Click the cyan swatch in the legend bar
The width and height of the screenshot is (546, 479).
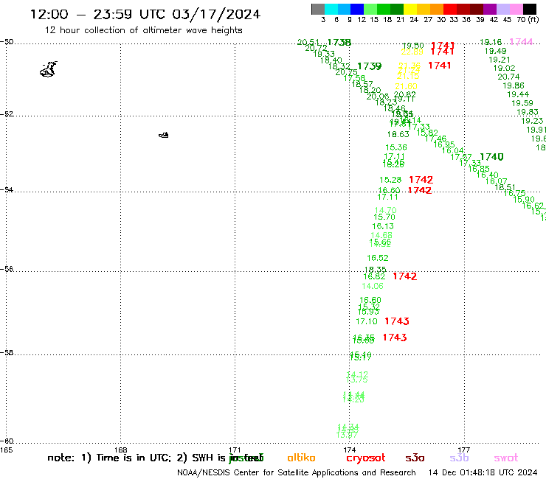pos(331,9)
